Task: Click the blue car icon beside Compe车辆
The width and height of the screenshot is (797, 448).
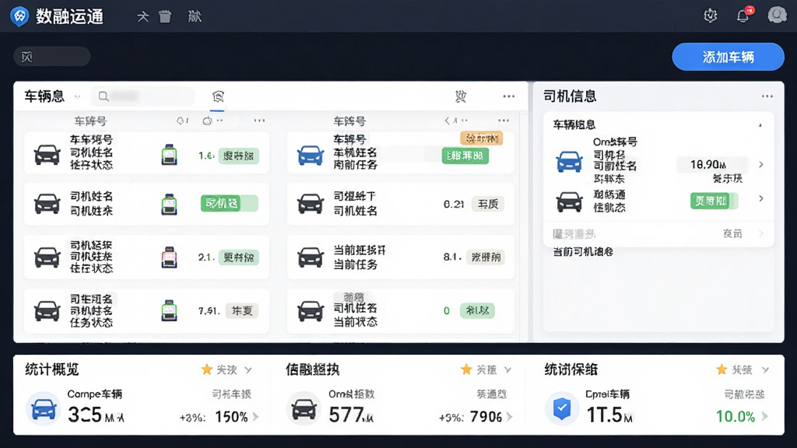Action: tap(44, 409)
